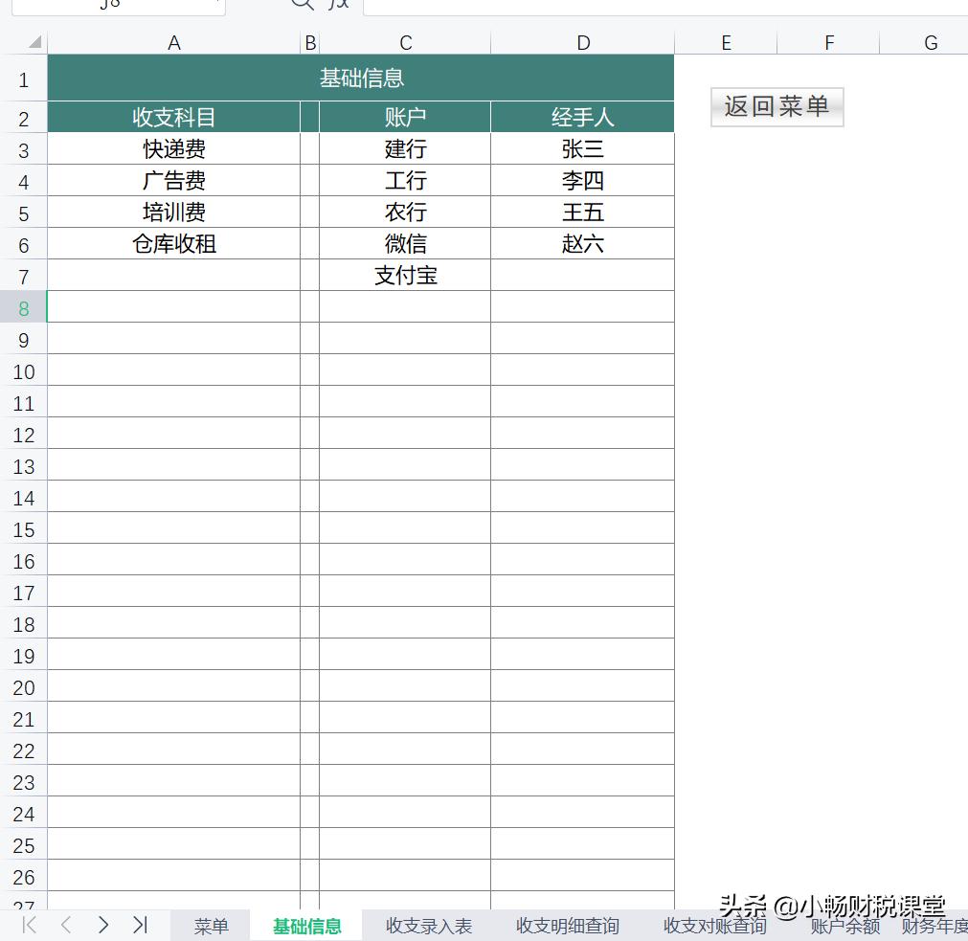Open the 收支对账查询 sheet tab
The height and width of the screenshot is (941, 968).
pos(712,925)
